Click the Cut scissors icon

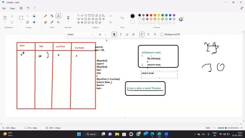12,16
